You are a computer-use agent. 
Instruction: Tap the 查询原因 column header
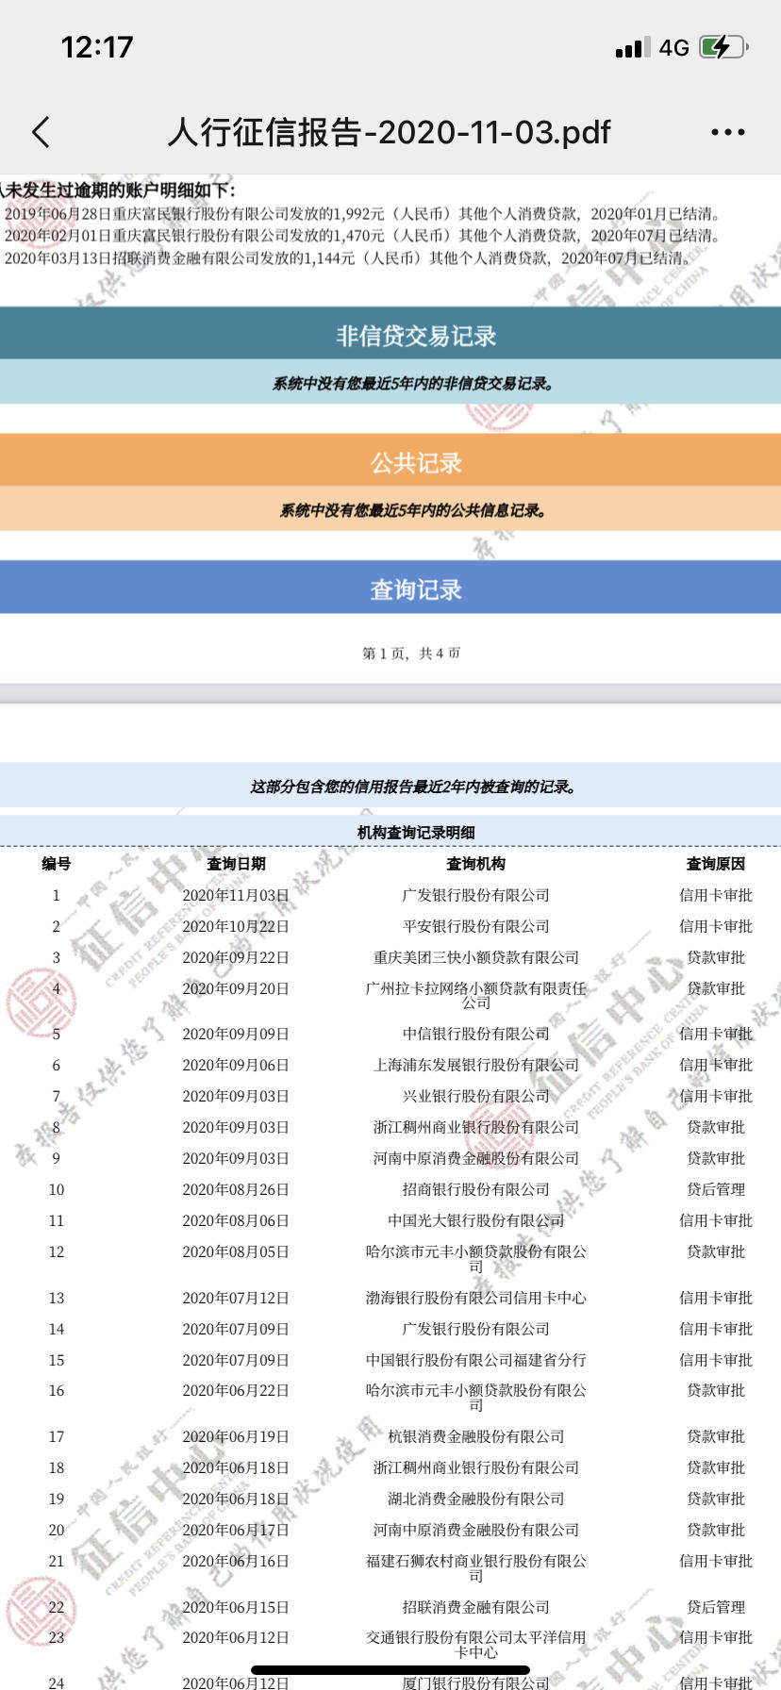coord(716,864)
